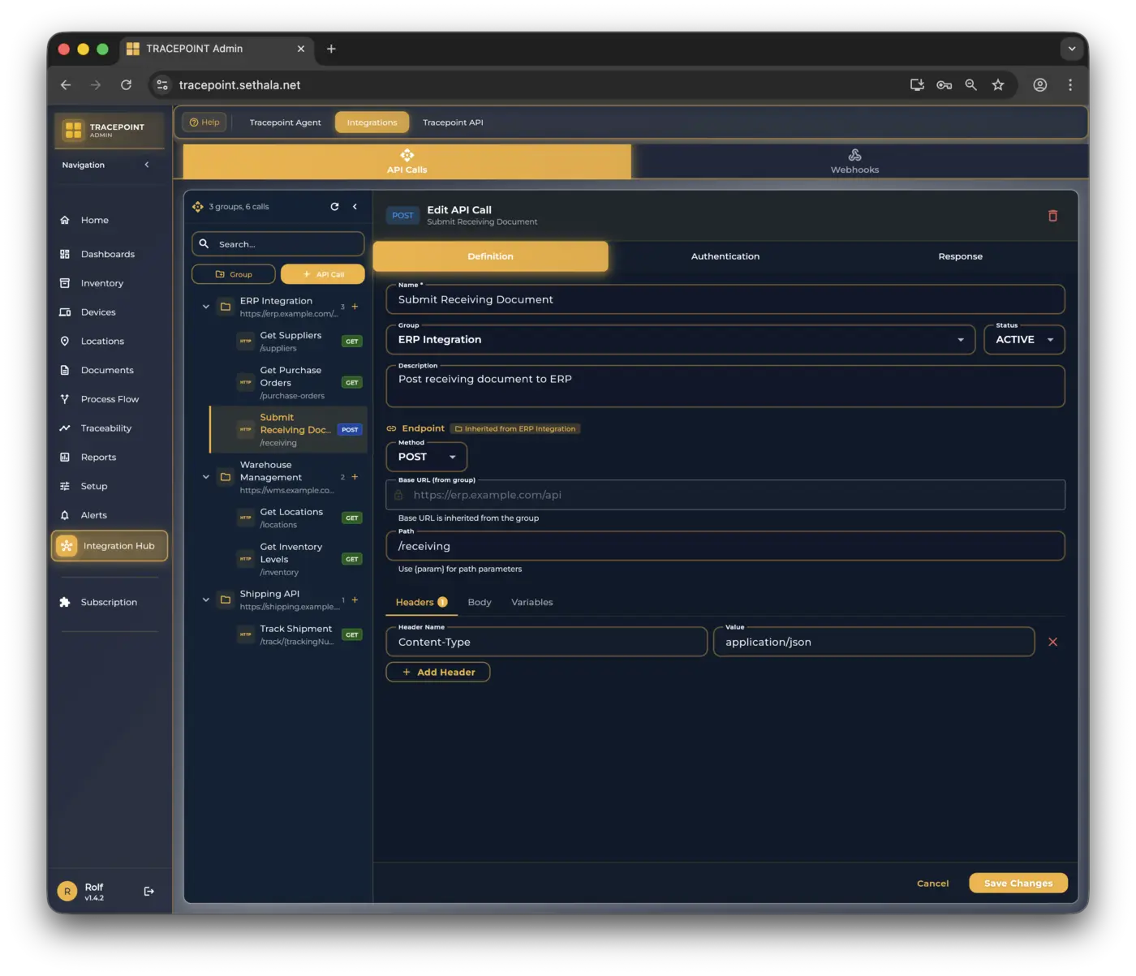Open the Webhooks tab

pyautogui.click(x=854, y=161)
